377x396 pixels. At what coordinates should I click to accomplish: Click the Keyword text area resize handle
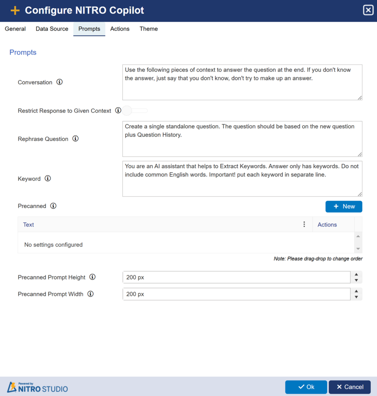[x=360, y=194]
